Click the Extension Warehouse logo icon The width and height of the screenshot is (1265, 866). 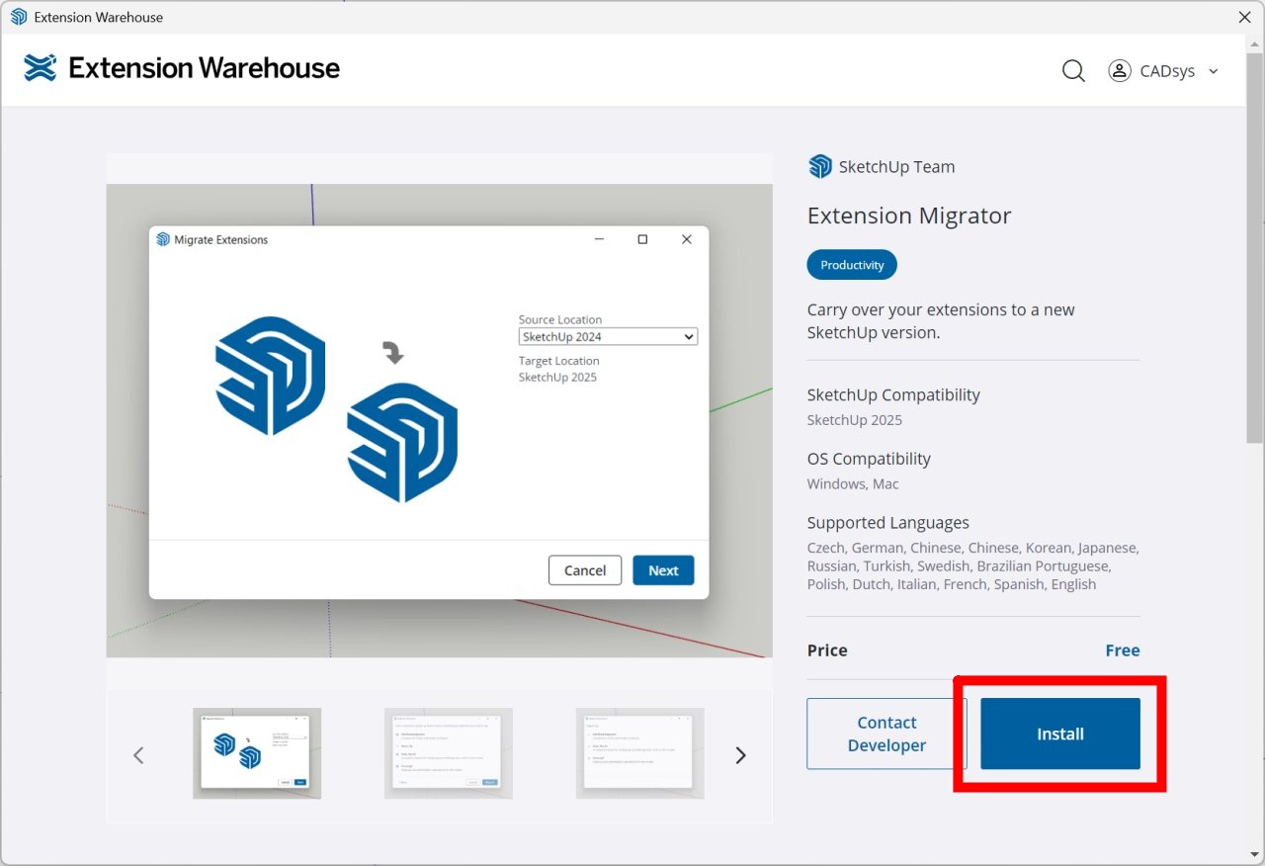click(x=41, y=68)
